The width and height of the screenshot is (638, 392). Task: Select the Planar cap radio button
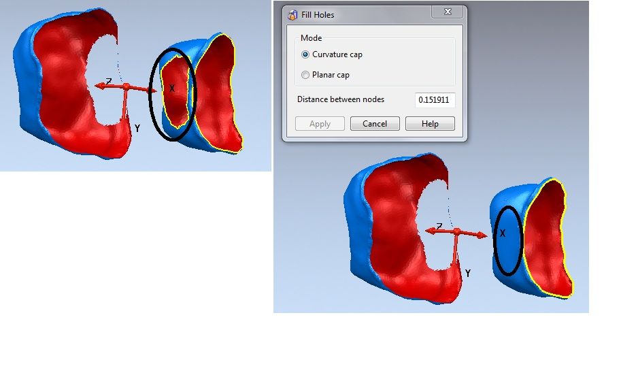(x=305, y=75)
